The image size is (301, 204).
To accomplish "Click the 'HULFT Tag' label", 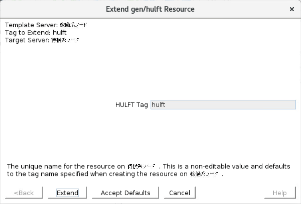I will [131, 105].
